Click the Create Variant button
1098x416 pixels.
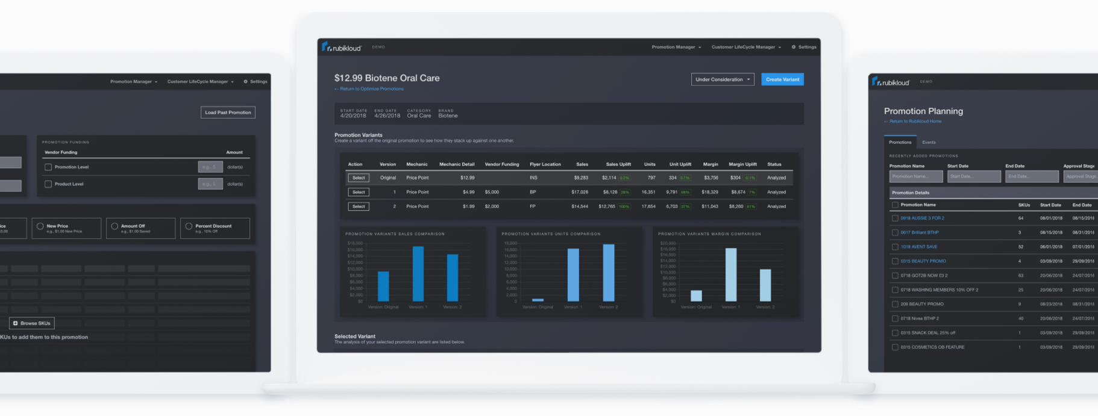click(782, 79)
